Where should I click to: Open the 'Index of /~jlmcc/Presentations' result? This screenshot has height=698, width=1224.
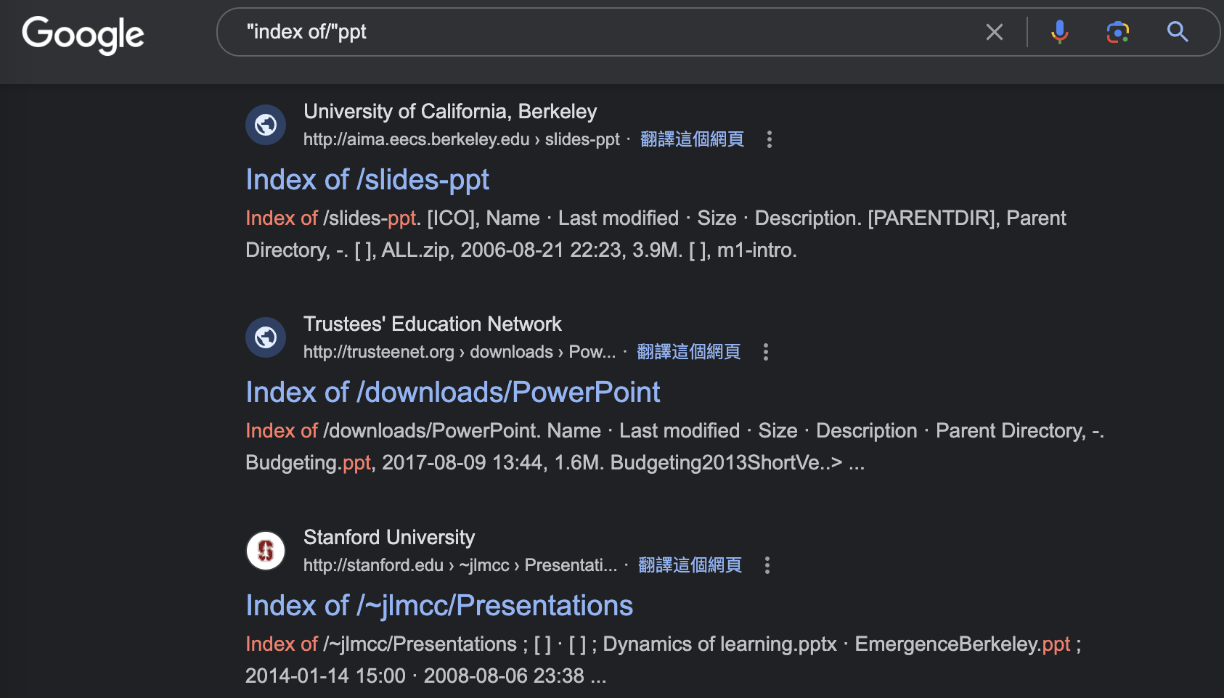coord(438,604)
